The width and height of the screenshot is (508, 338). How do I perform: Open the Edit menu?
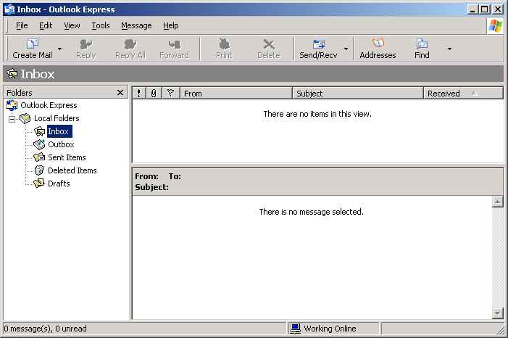click(46, 25)
